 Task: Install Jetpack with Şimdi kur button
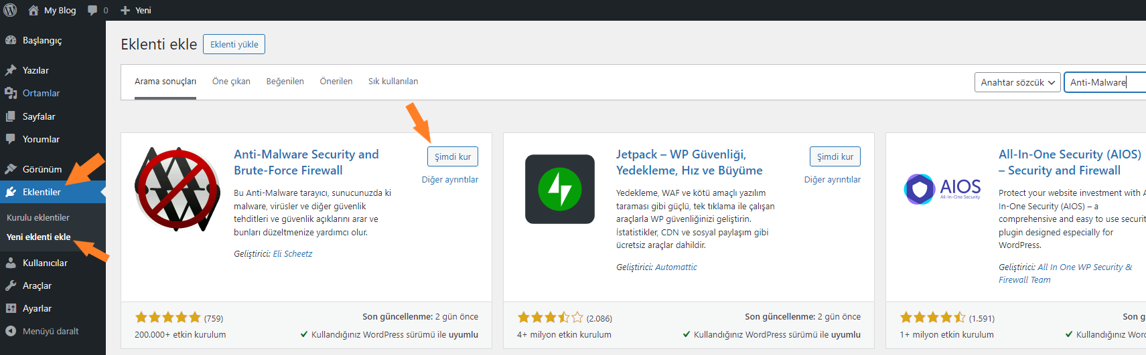pyautogui.click(x=835, y=156)
